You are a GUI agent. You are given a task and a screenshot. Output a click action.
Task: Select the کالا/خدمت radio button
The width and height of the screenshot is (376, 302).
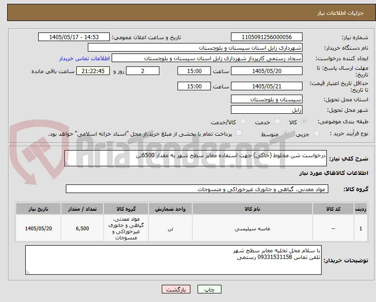243,121
